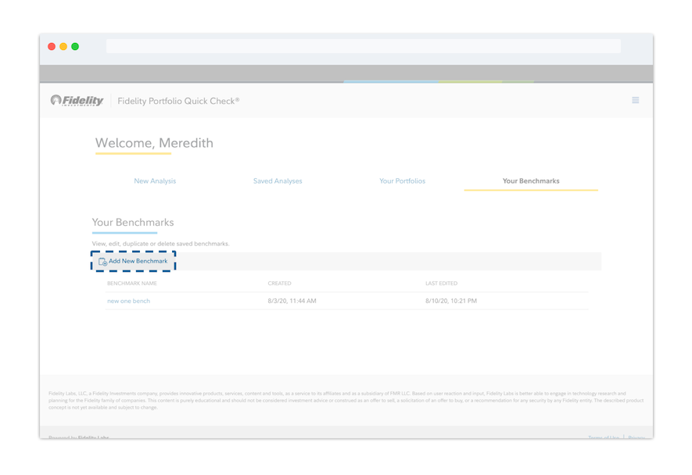
Task: Open the hamburger menu icon
Action: coord(635,100)
